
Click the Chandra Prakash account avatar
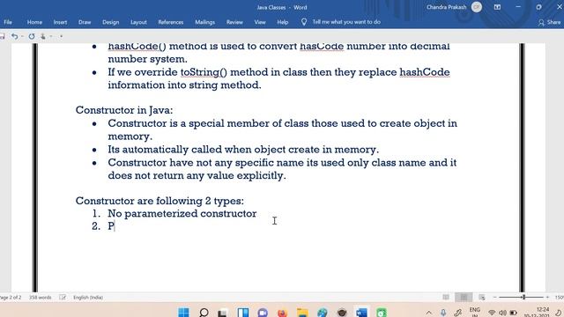tap(477, 7)
